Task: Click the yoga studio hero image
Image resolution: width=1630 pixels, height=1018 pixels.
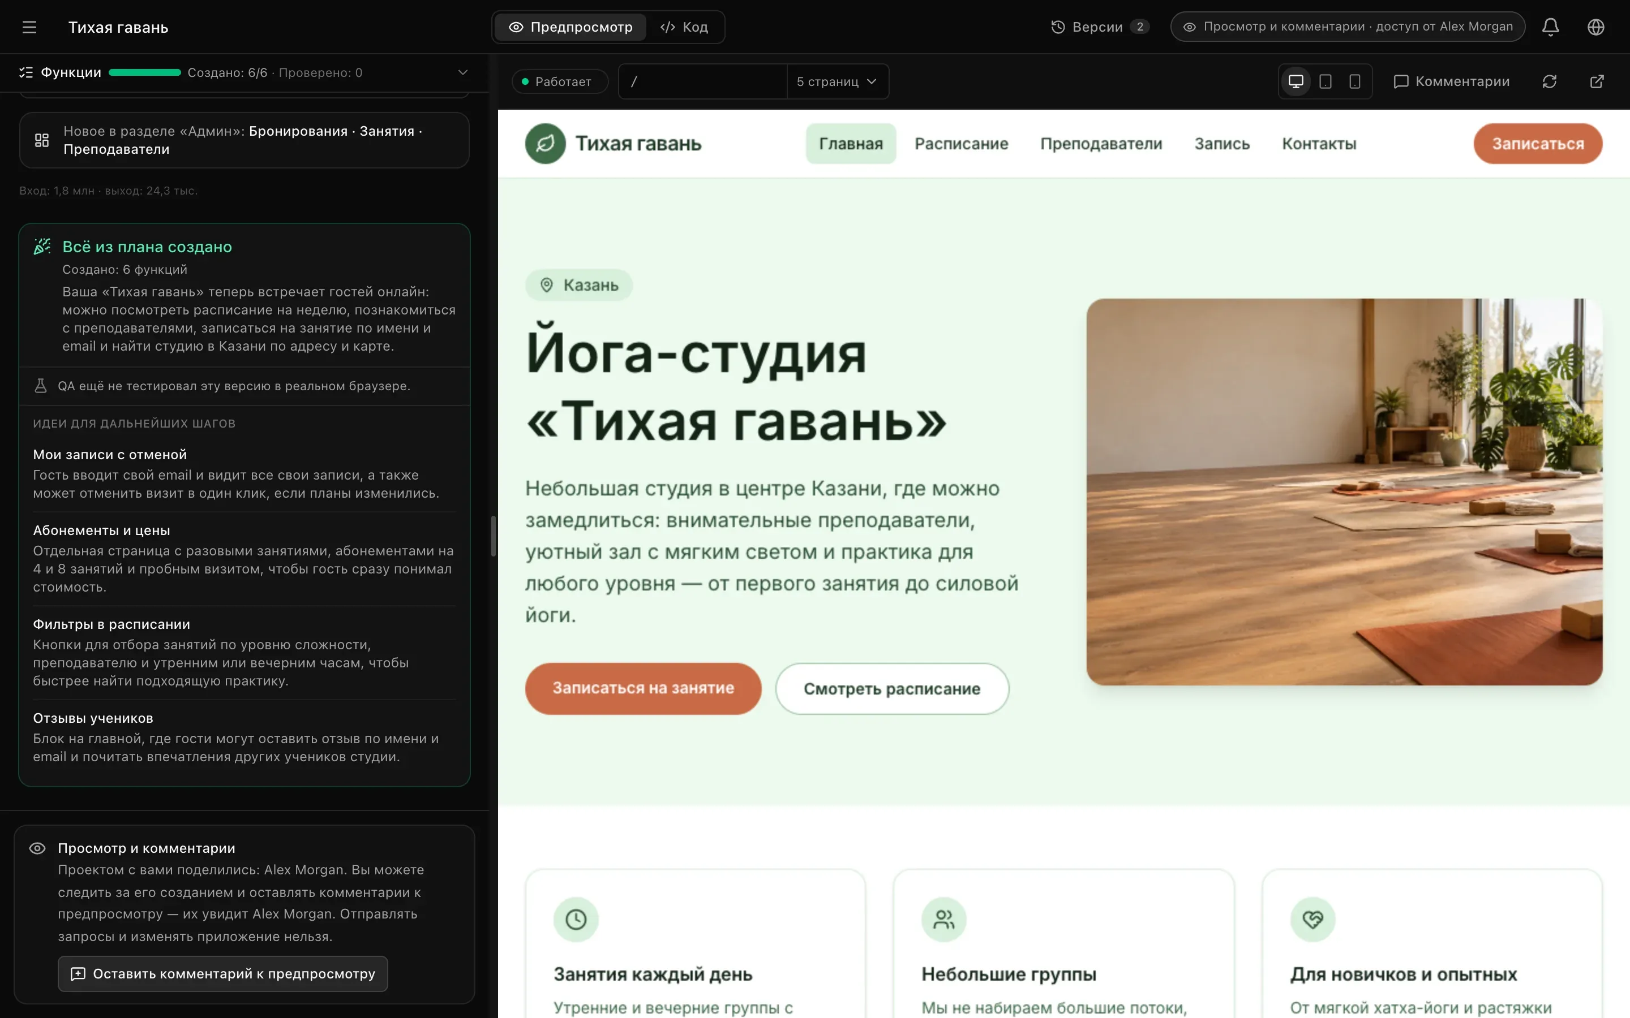Action: click(x=1344, y=491)
